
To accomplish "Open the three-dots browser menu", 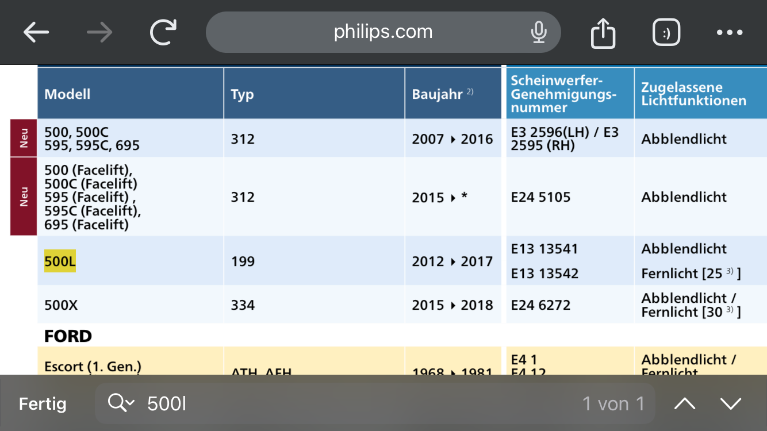I will [x=730, y=33].
